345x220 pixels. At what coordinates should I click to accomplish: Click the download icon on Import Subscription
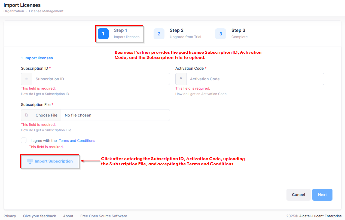coord(30,161)
